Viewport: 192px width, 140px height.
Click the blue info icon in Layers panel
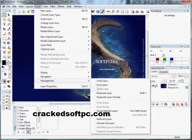[165, 104]
